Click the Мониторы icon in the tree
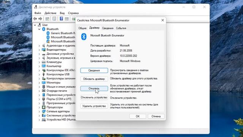 coord(44,83)
